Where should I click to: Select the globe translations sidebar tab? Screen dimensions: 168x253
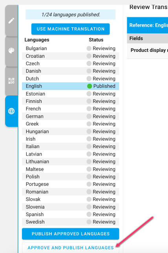11,111
